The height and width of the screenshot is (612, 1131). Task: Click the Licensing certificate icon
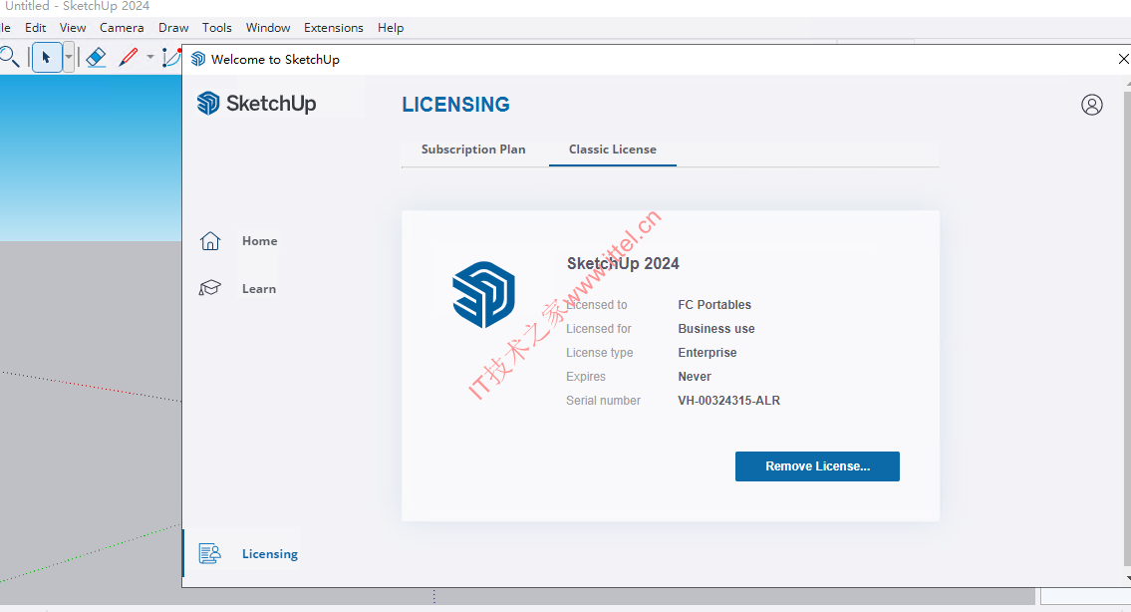pyautogui.click(x=210, y=553)
